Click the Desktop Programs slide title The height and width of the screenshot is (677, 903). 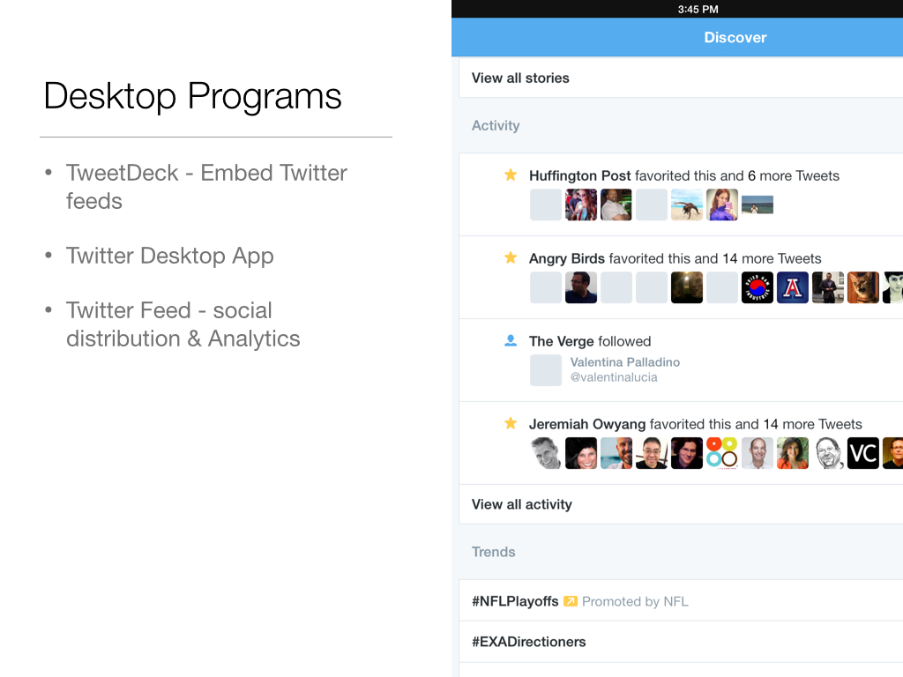coord(192,95)
